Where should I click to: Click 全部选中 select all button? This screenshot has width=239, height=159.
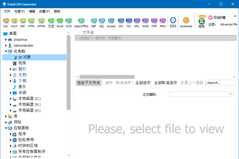[x=143, y=83]
